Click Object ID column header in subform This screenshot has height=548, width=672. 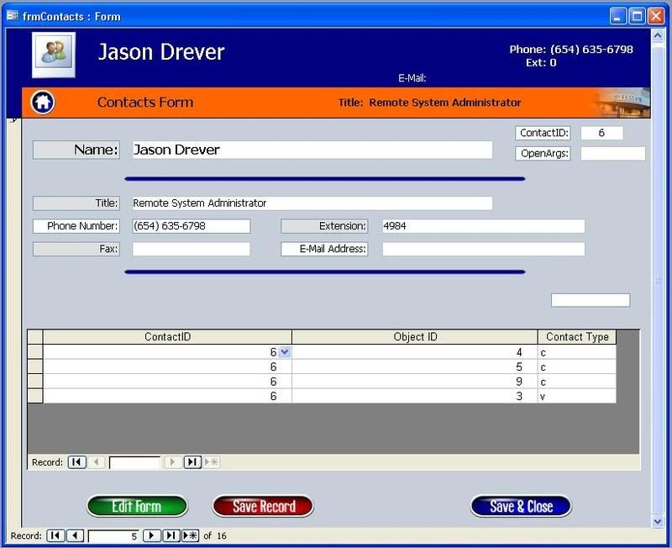coord(415,337)
